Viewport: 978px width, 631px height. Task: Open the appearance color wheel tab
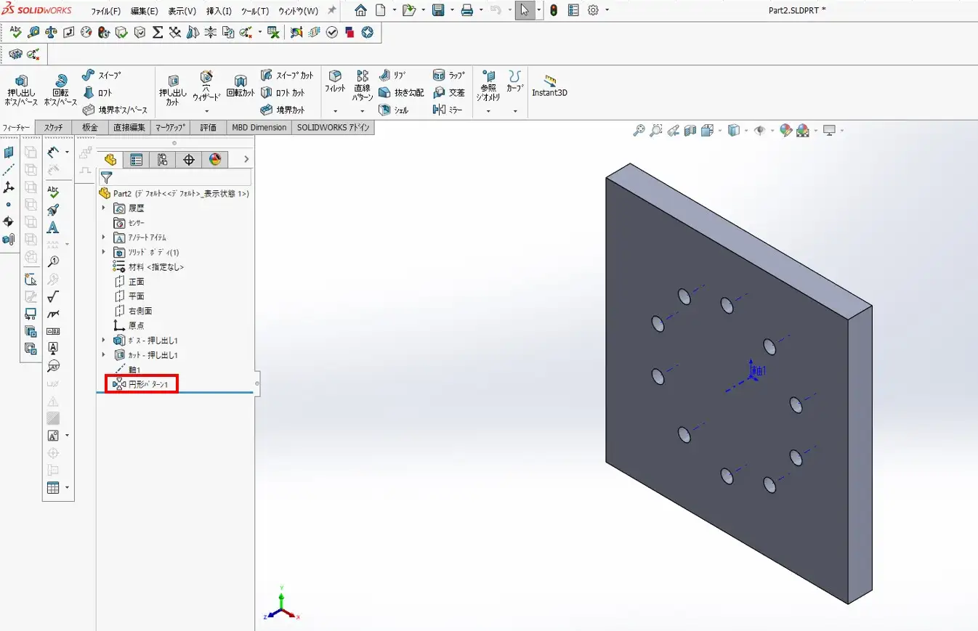[x=214, y=160]
